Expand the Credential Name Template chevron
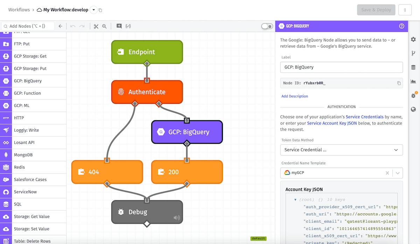420x244 pixels. click(398, 173)
